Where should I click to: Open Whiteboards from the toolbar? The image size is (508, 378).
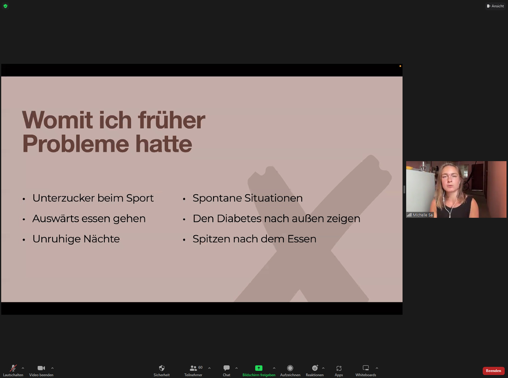[x=365, y=370]
